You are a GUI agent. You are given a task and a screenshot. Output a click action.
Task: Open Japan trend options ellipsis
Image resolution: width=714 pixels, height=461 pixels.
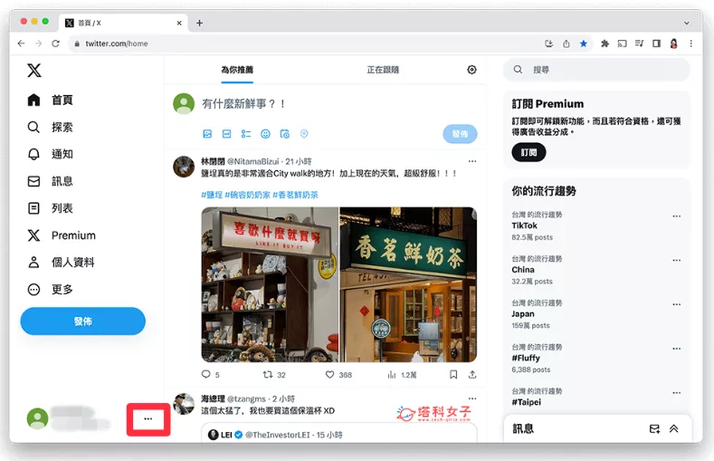pos(677,304)
